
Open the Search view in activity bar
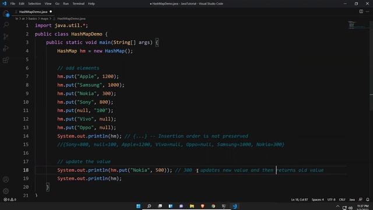point(6,24)
